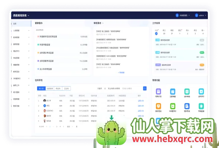Expand the 考试管理 sidebar menu
The image size is (219, 148).
(x=21, y=58)
